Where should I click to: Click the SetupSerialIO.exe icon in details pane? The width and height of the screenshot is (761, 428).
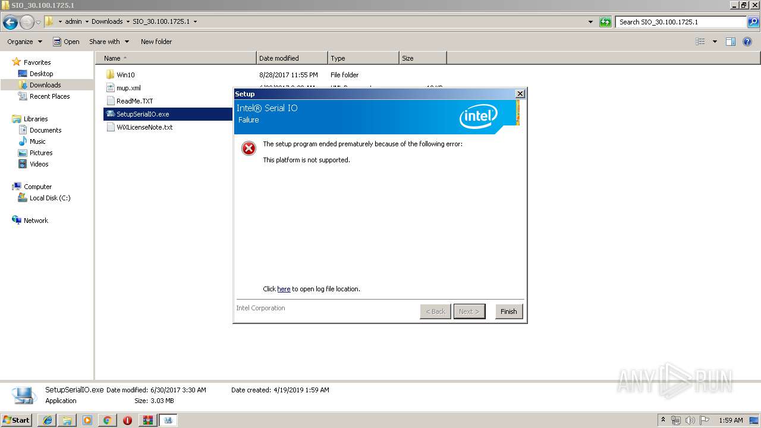(x=24, y=395)
